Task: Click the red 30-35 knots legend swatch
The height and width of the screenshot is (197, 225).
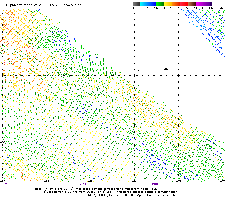Action: click(184, 4)
